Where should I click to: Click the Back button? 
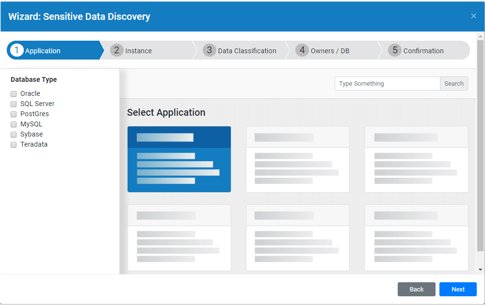click(416, 290)
